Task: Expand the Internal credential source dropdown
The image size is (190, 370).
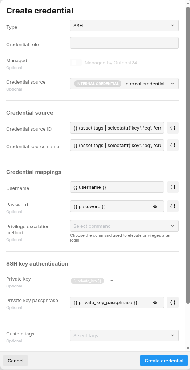Action: click(124, 84)
